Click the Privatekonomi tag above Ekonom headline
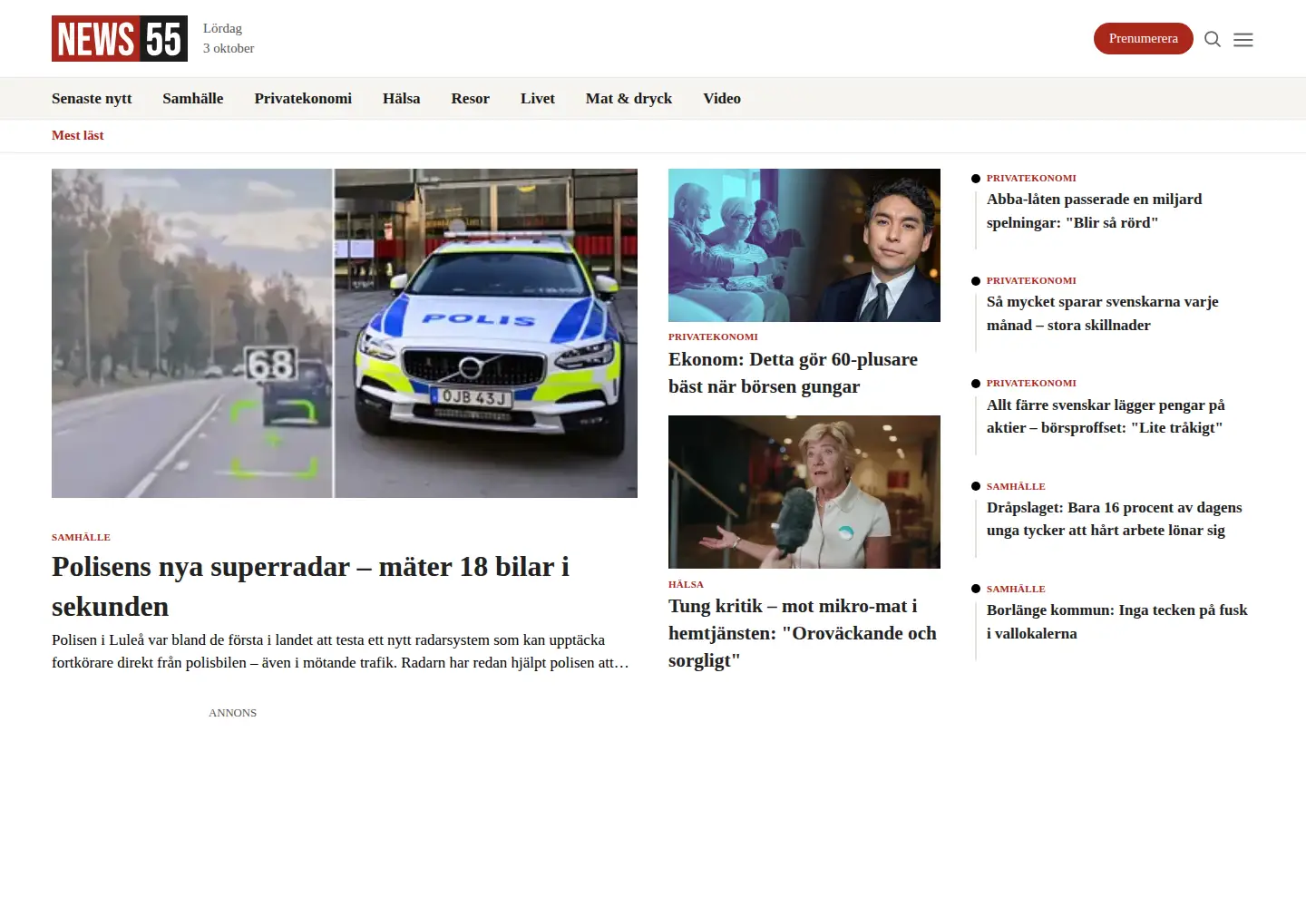This screenshot has width=1306, height=907. [x=713, y=336]
